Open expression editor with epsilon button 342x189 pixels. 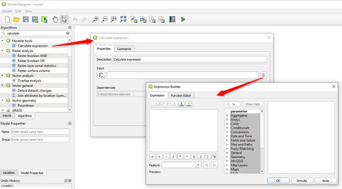[263, 75]
